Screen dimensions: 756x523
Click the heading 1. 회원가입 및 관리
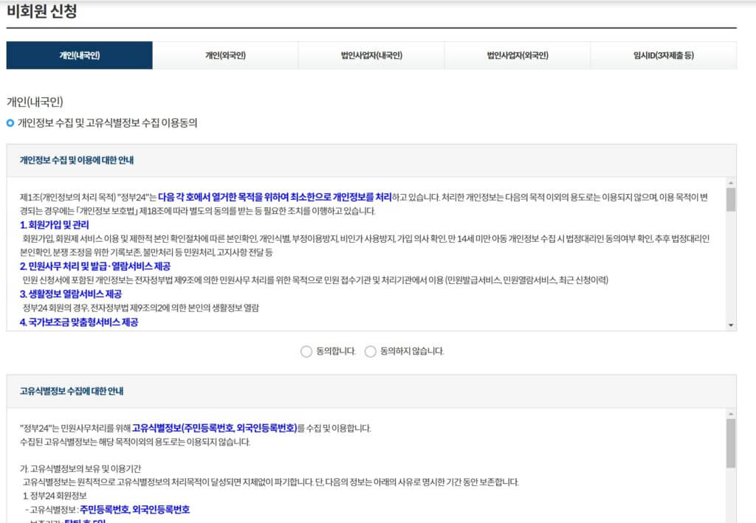(55, 225)
